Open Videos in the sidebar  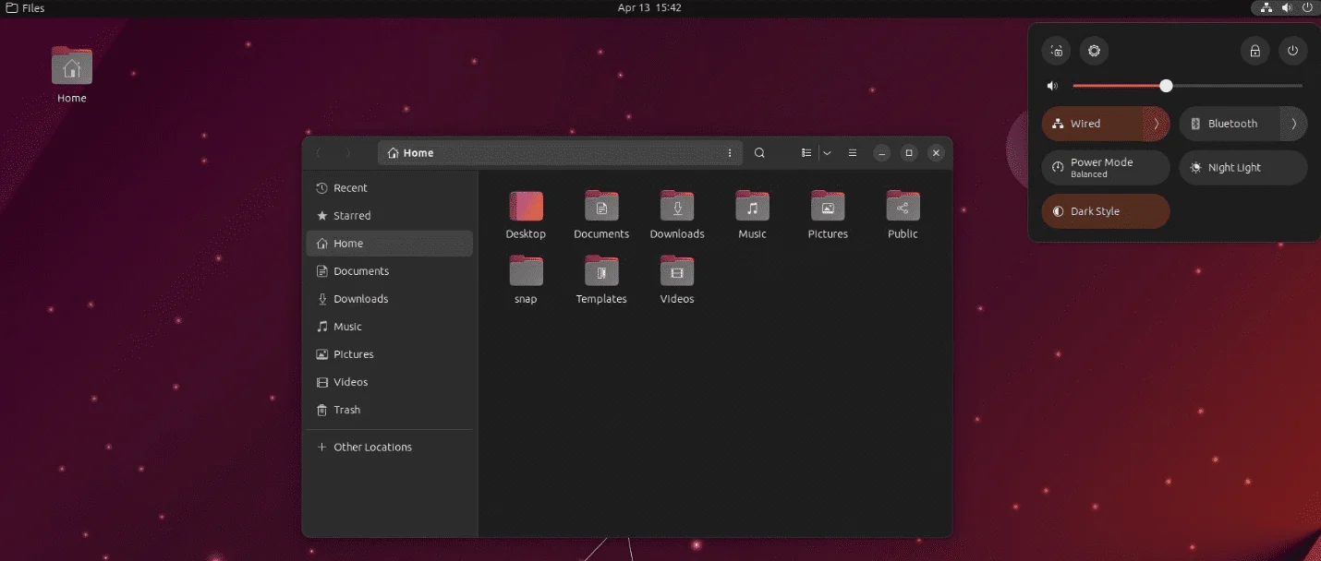(x=389, y=382)
